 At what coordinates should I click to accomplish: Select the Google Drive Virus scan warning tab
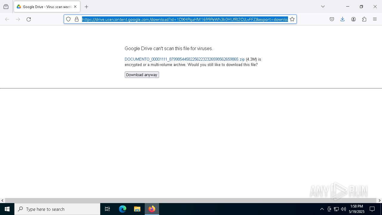pyautogui.click(x=47, y=7)
